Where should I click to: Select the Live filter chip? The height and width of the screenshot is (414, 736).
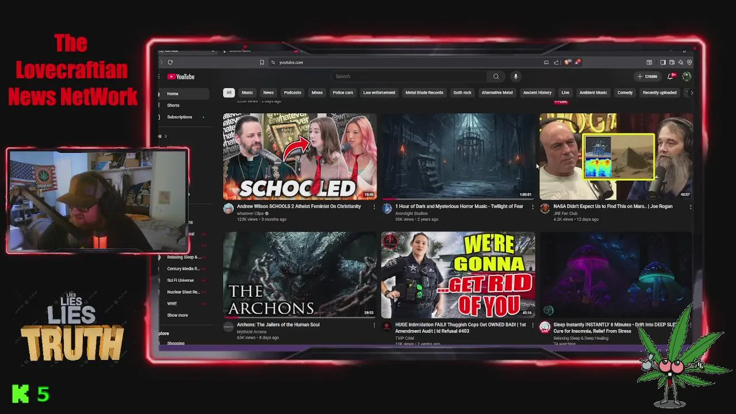[565, 93]
